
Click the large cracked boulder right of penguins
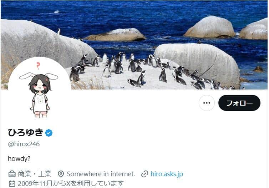[197, 63]
